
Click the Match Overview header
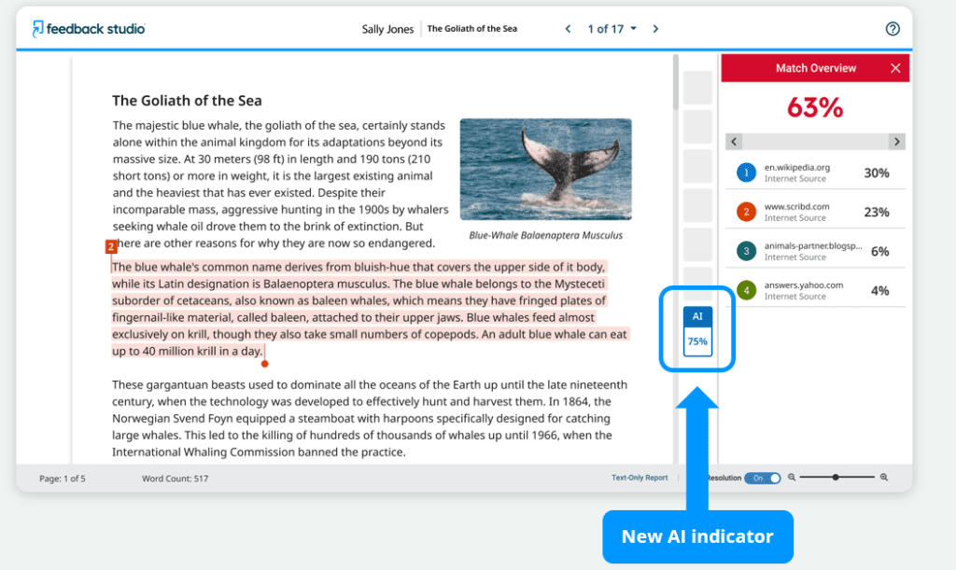point(814,67)
